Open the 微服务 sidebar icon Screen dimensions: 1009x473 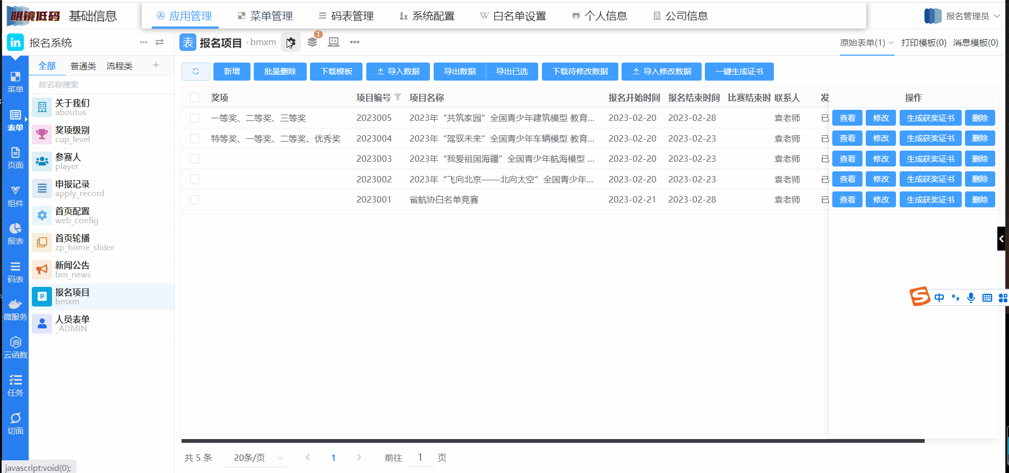click(x=15, y=310)
